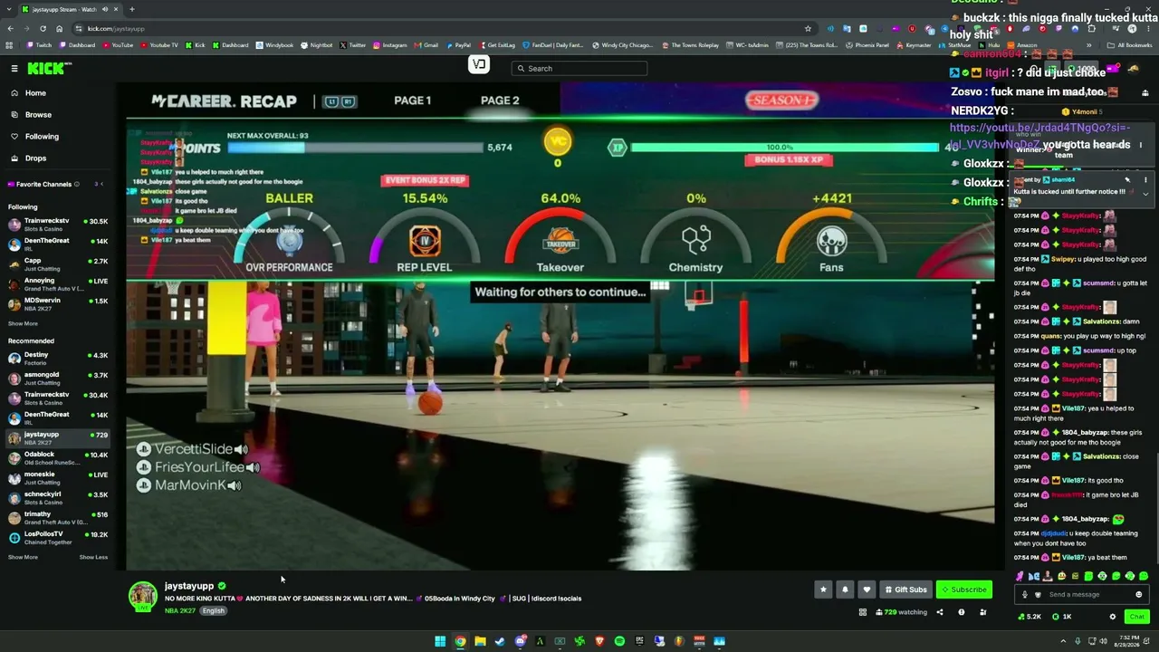Open Drops in the sidebar
The width and height of the screenshot is (1159, 652).
[35, 158]
